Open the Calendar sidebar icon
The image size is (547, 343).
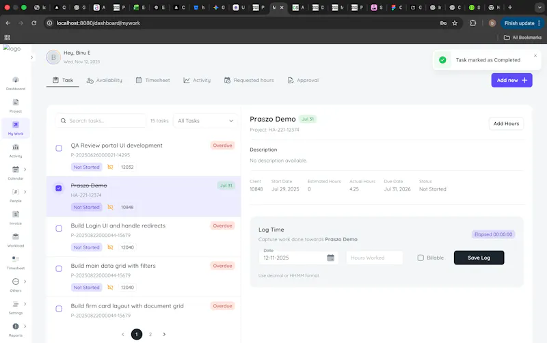(15, 169)
